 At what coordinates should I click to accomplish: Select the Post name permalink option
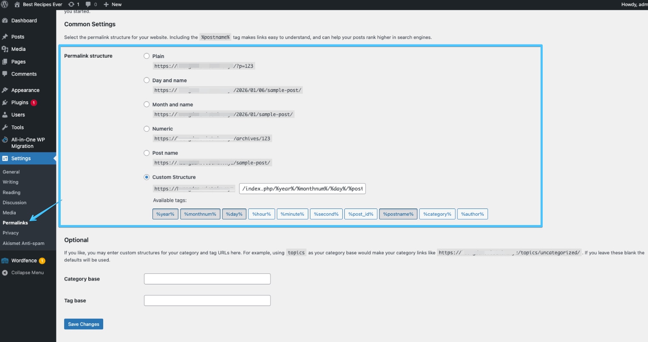(x=147, y=153)
